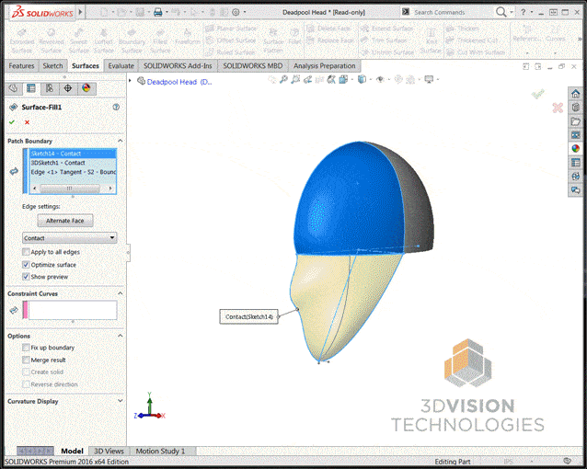Switch to the Features tab
Image resolution: width=587 pixels, height=469 pixels.
point(21,66)
